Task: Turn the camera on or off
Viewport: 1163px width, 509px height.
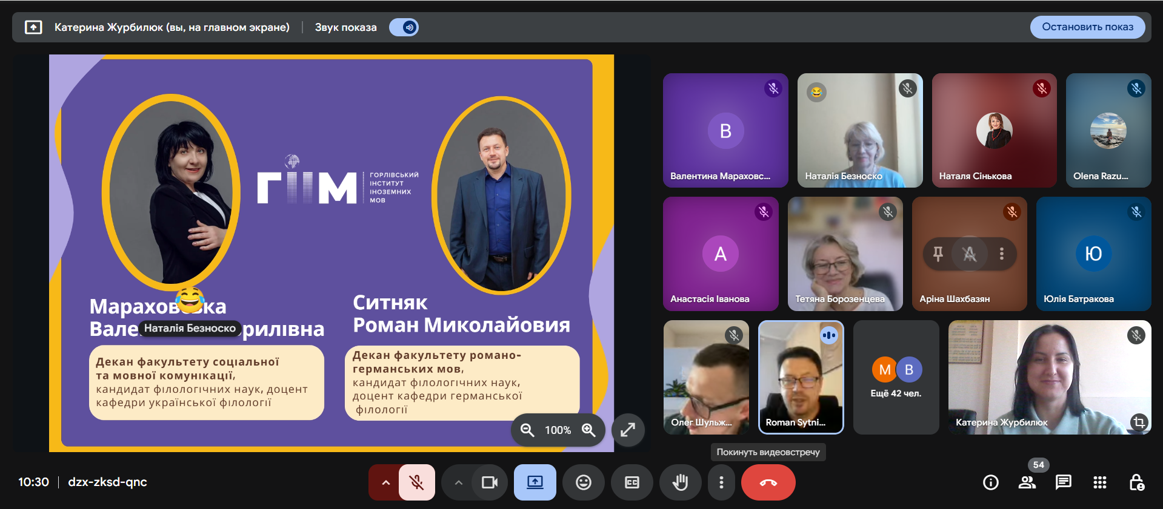Action: [x=489, y=482]
